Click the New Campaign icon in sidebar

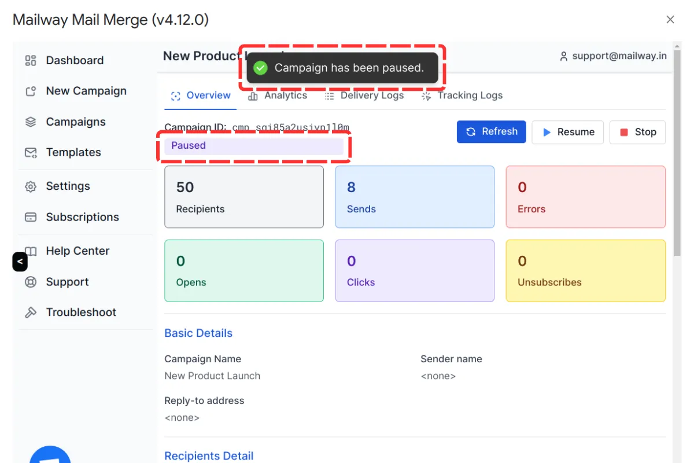(x=31, y=91)
